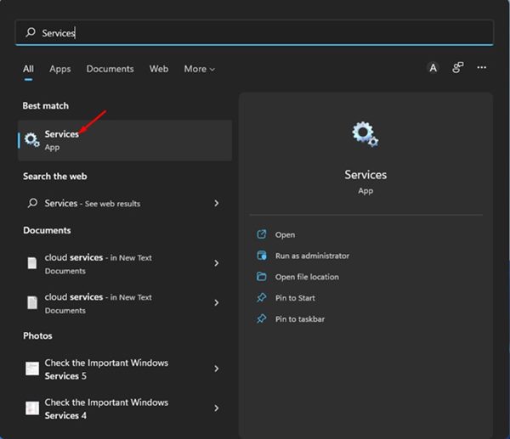Expand Services web results chevron
Viewport: 510px width, 439px height.
click(217, 204)
